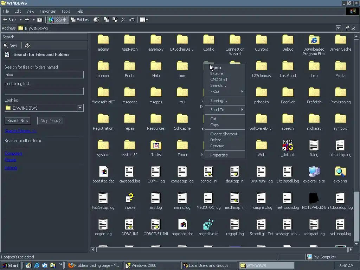Open the Favorites menu
The height and width of the screenshot is (270, 360).
coord(47,11)
